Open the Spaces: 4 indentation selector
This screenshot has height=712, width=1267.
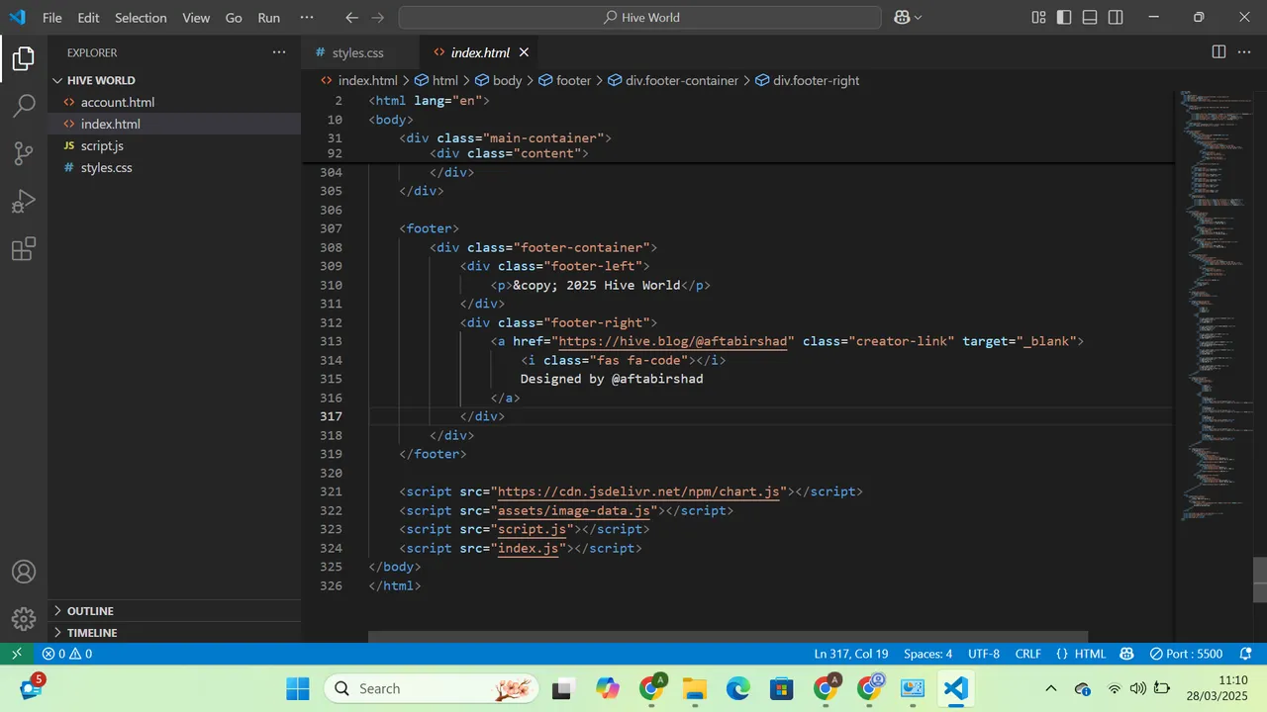(927, 654)
